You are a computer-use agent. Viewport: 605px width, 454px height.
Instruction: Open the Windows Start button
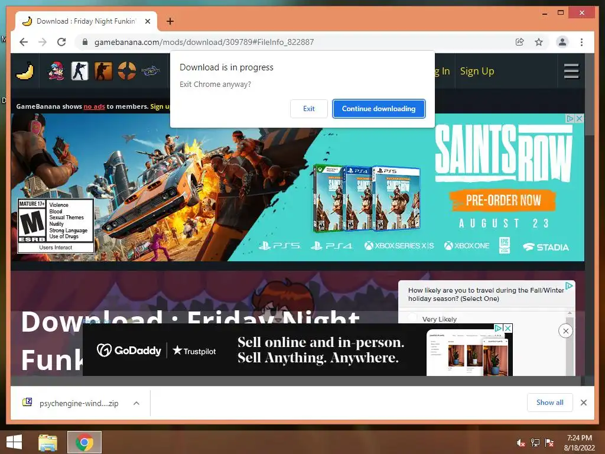pos(14,442)
